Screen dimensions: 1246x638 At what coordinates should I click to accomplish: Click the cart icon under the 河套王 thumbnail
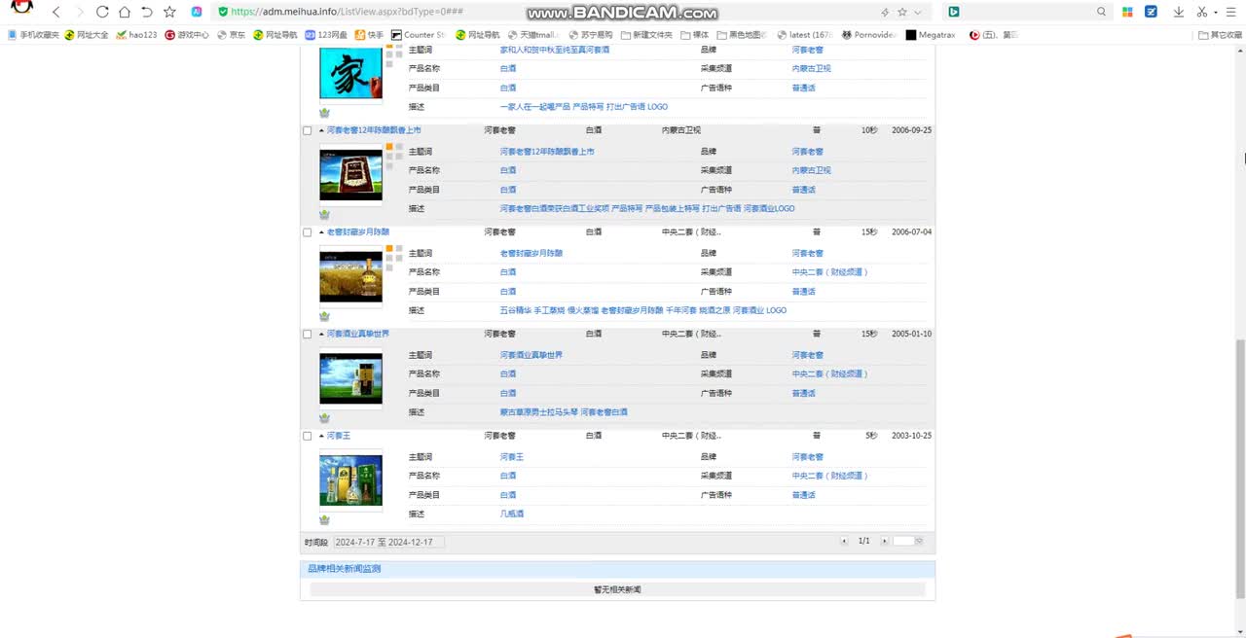(x=325, y=520)
